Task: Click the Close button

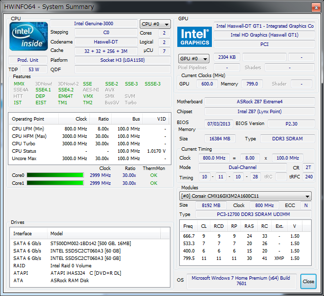Action: point(308,281)
